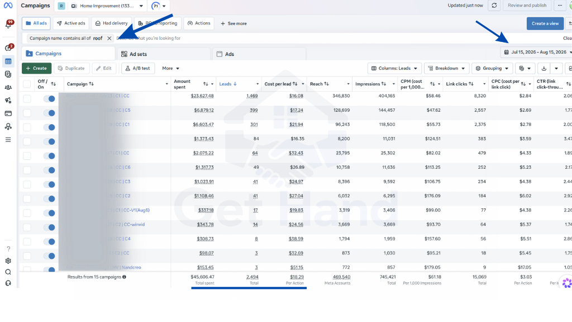The width and height of the screenshot is (572, 322).
Task: Tick the select-all header checkbox
Action: coord(27,84)
